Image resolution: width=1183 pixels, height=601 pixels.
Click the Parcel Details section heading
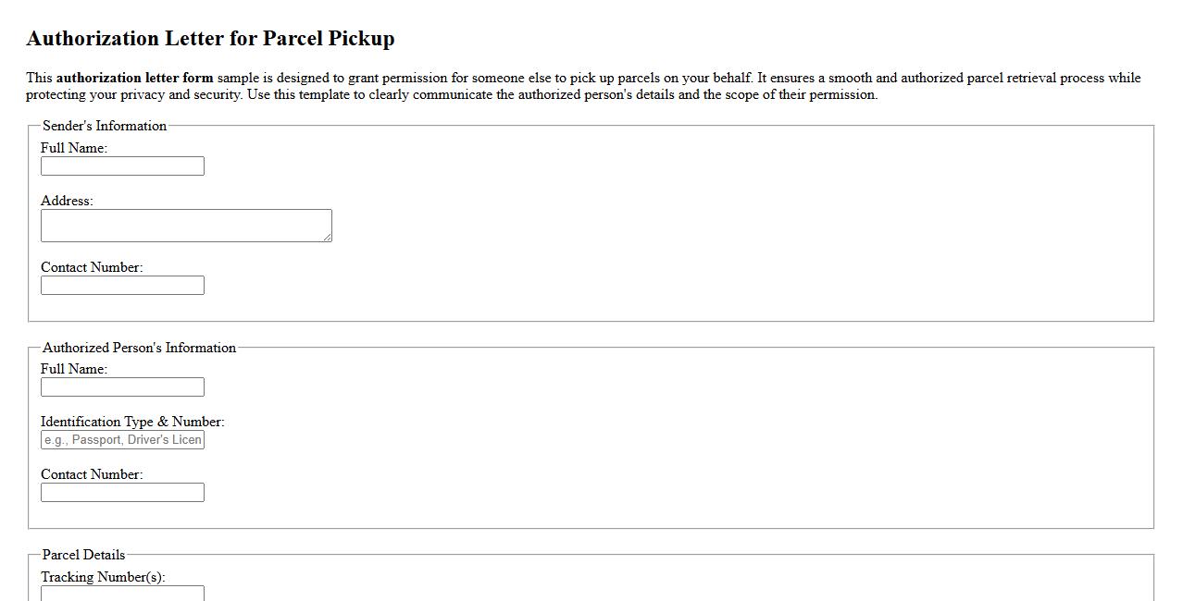[83, 555]
